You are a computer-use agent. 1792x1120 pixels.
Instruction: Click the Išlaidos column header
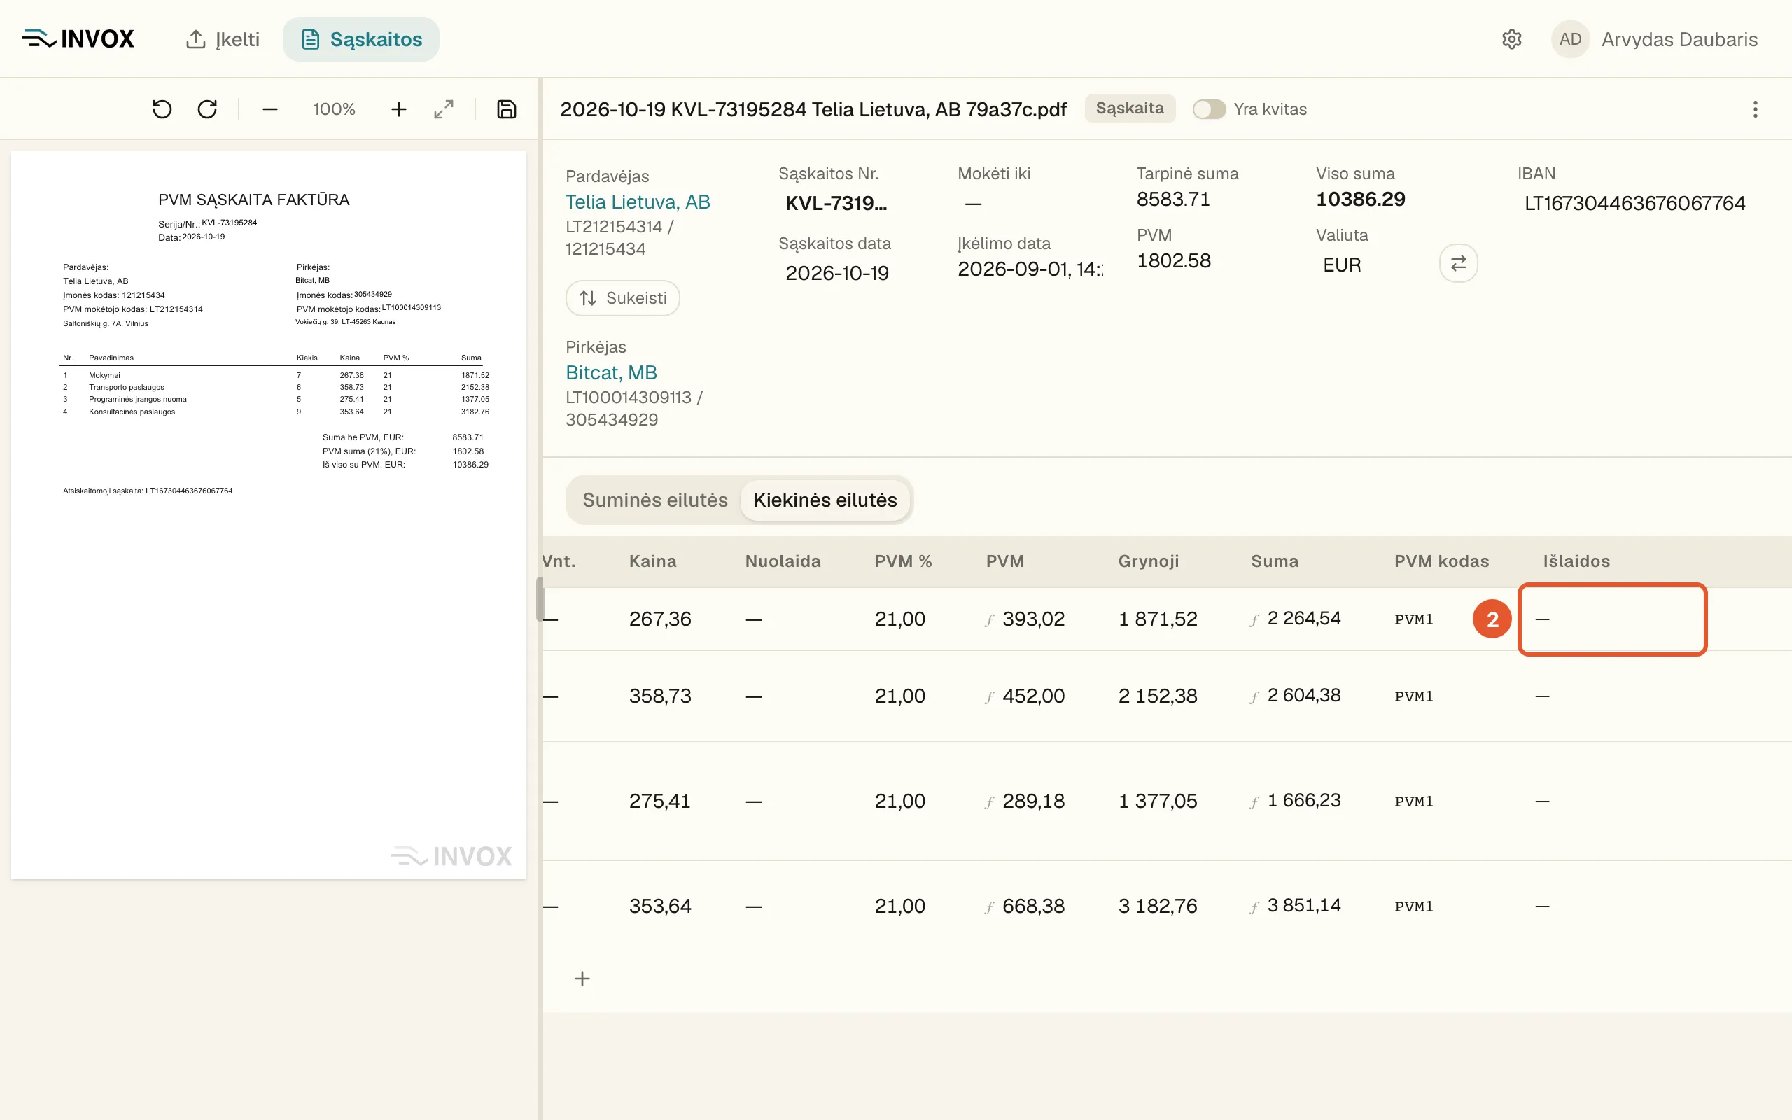pyautogui.click(x=1576, y=561)
